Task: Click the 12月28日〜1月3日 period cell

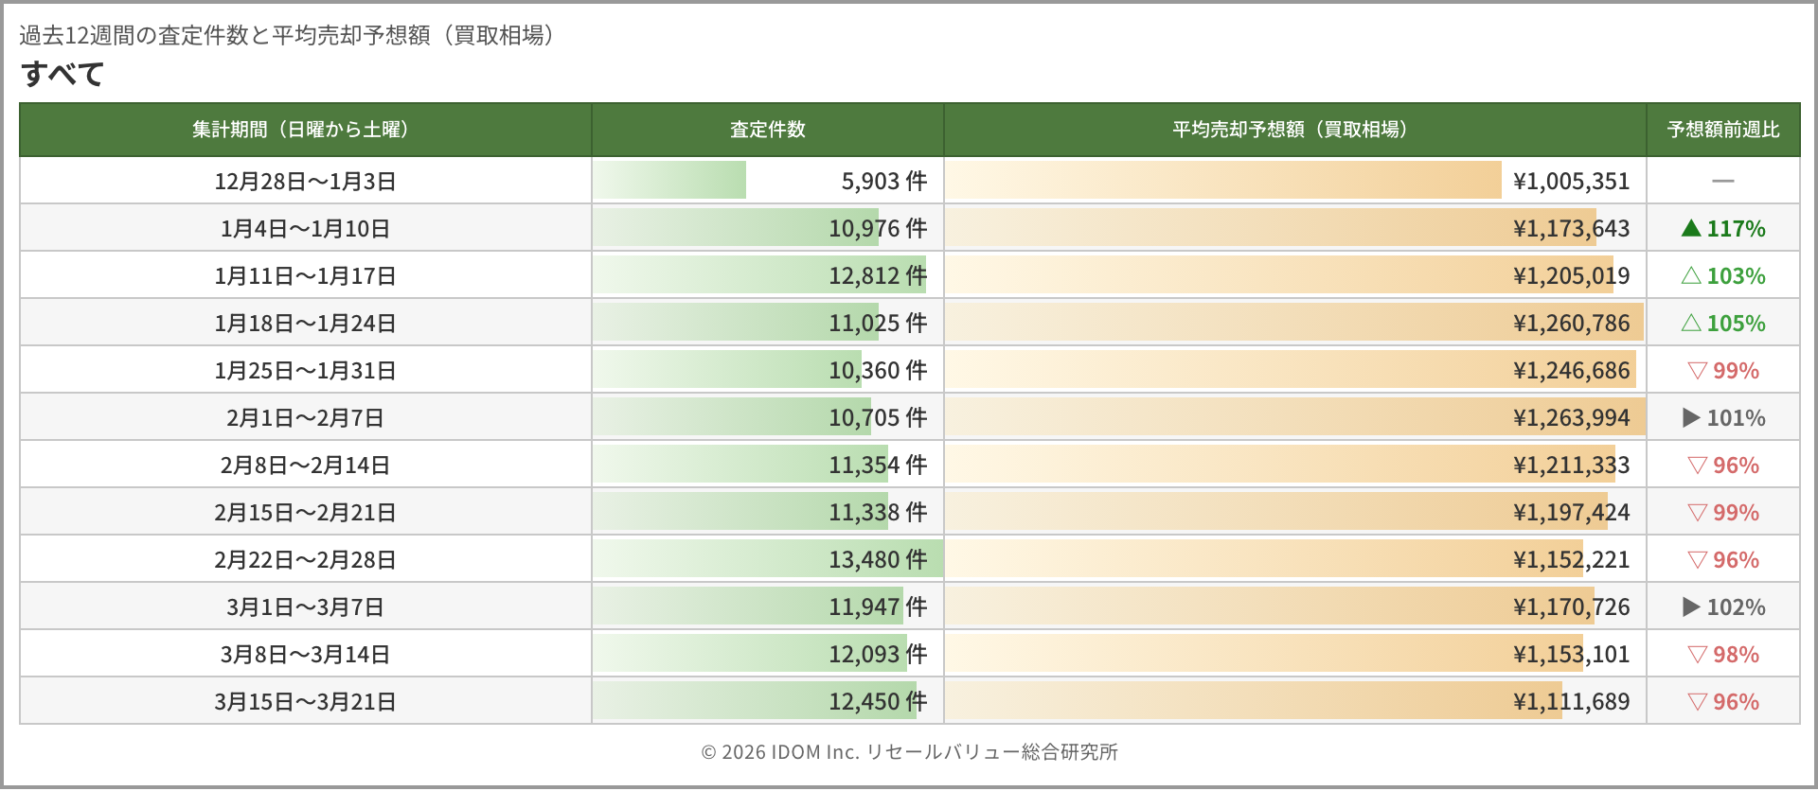Action: (x=305, y=181)
